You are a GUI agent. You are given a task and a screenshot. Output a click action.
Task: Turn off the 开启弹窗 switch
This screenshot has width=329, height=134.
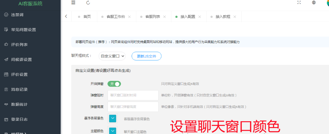click(114, 84)
